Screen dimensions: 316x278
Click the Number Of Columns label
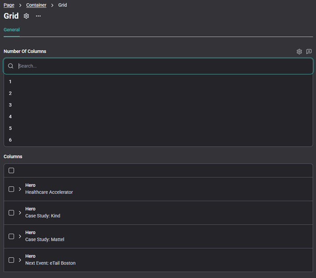point(25,52)
